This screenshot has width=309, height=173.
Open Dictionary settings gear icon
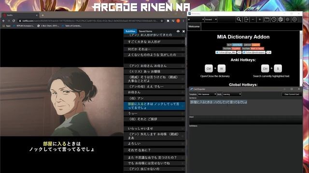[295, 19]
